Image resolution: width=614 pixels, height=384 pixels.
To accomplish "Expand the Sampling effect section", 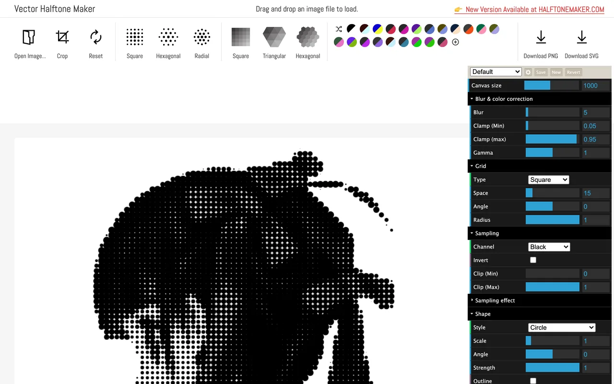I will point(540,300).
